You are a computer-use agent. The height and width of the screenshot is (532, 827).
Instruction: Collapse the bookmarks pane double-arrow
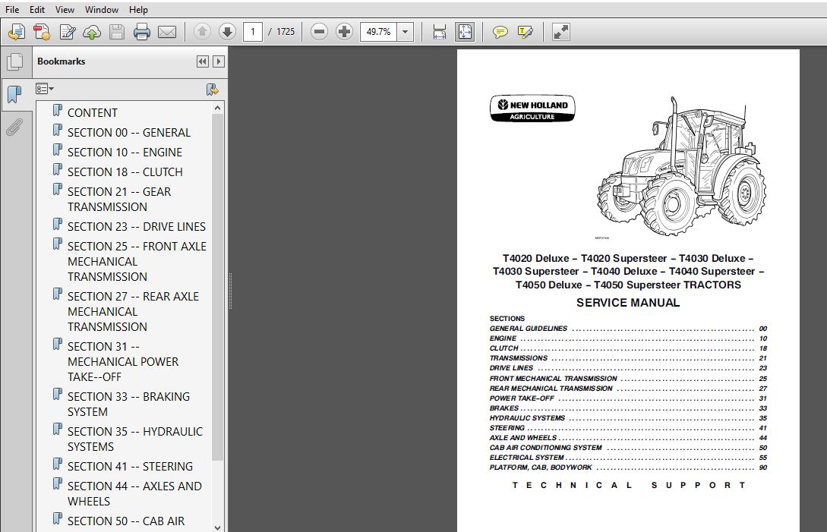(203, 61)
